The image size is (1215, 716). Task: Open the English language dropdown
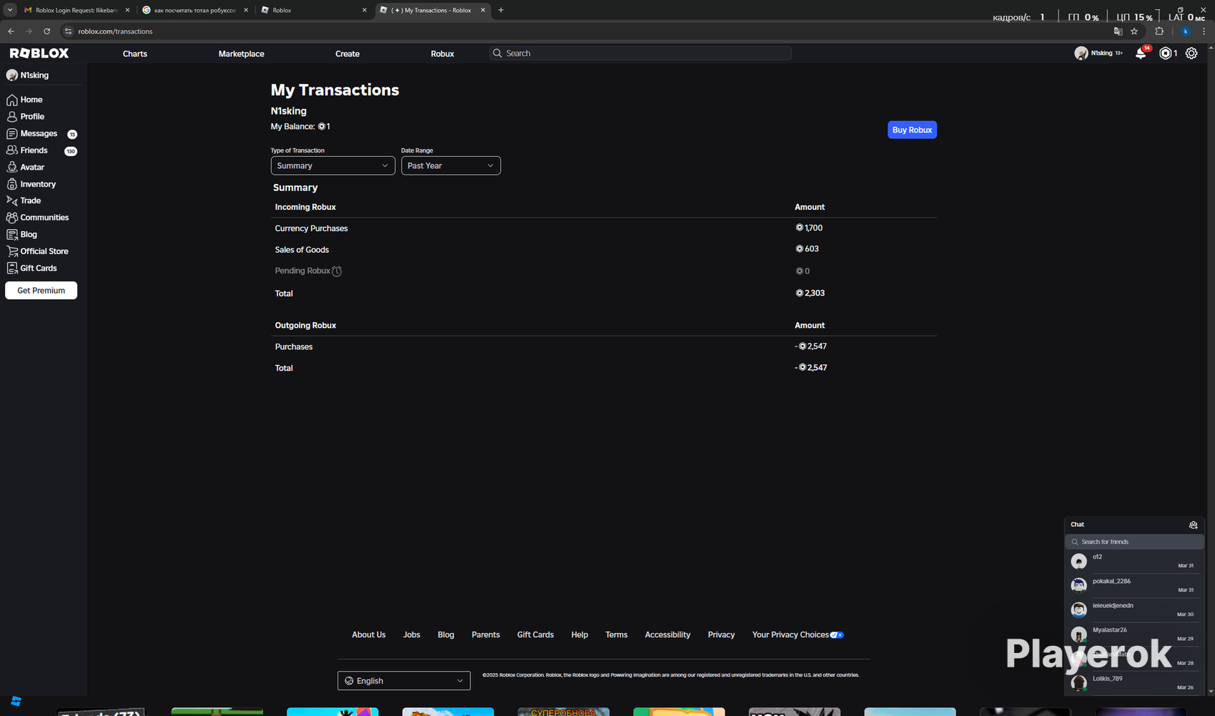404,681
